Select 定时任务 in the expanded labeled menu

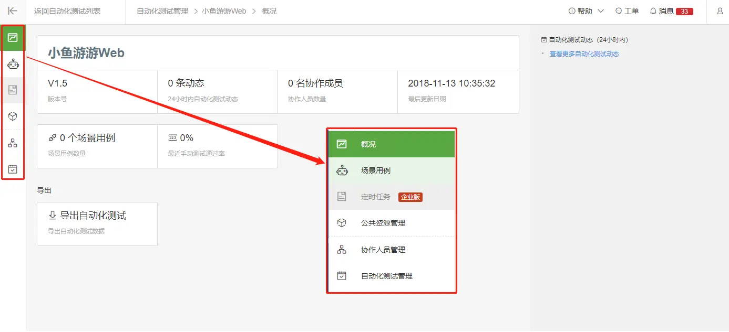[x=391, y=197]
